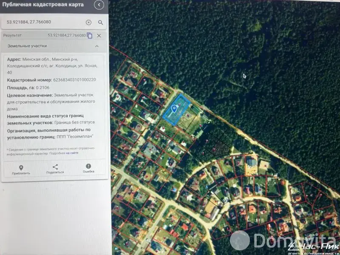The height and width of the screenshot is (255, 340).
Task: Run search with the magnifier icon
Action: click(x=101, y=23)
